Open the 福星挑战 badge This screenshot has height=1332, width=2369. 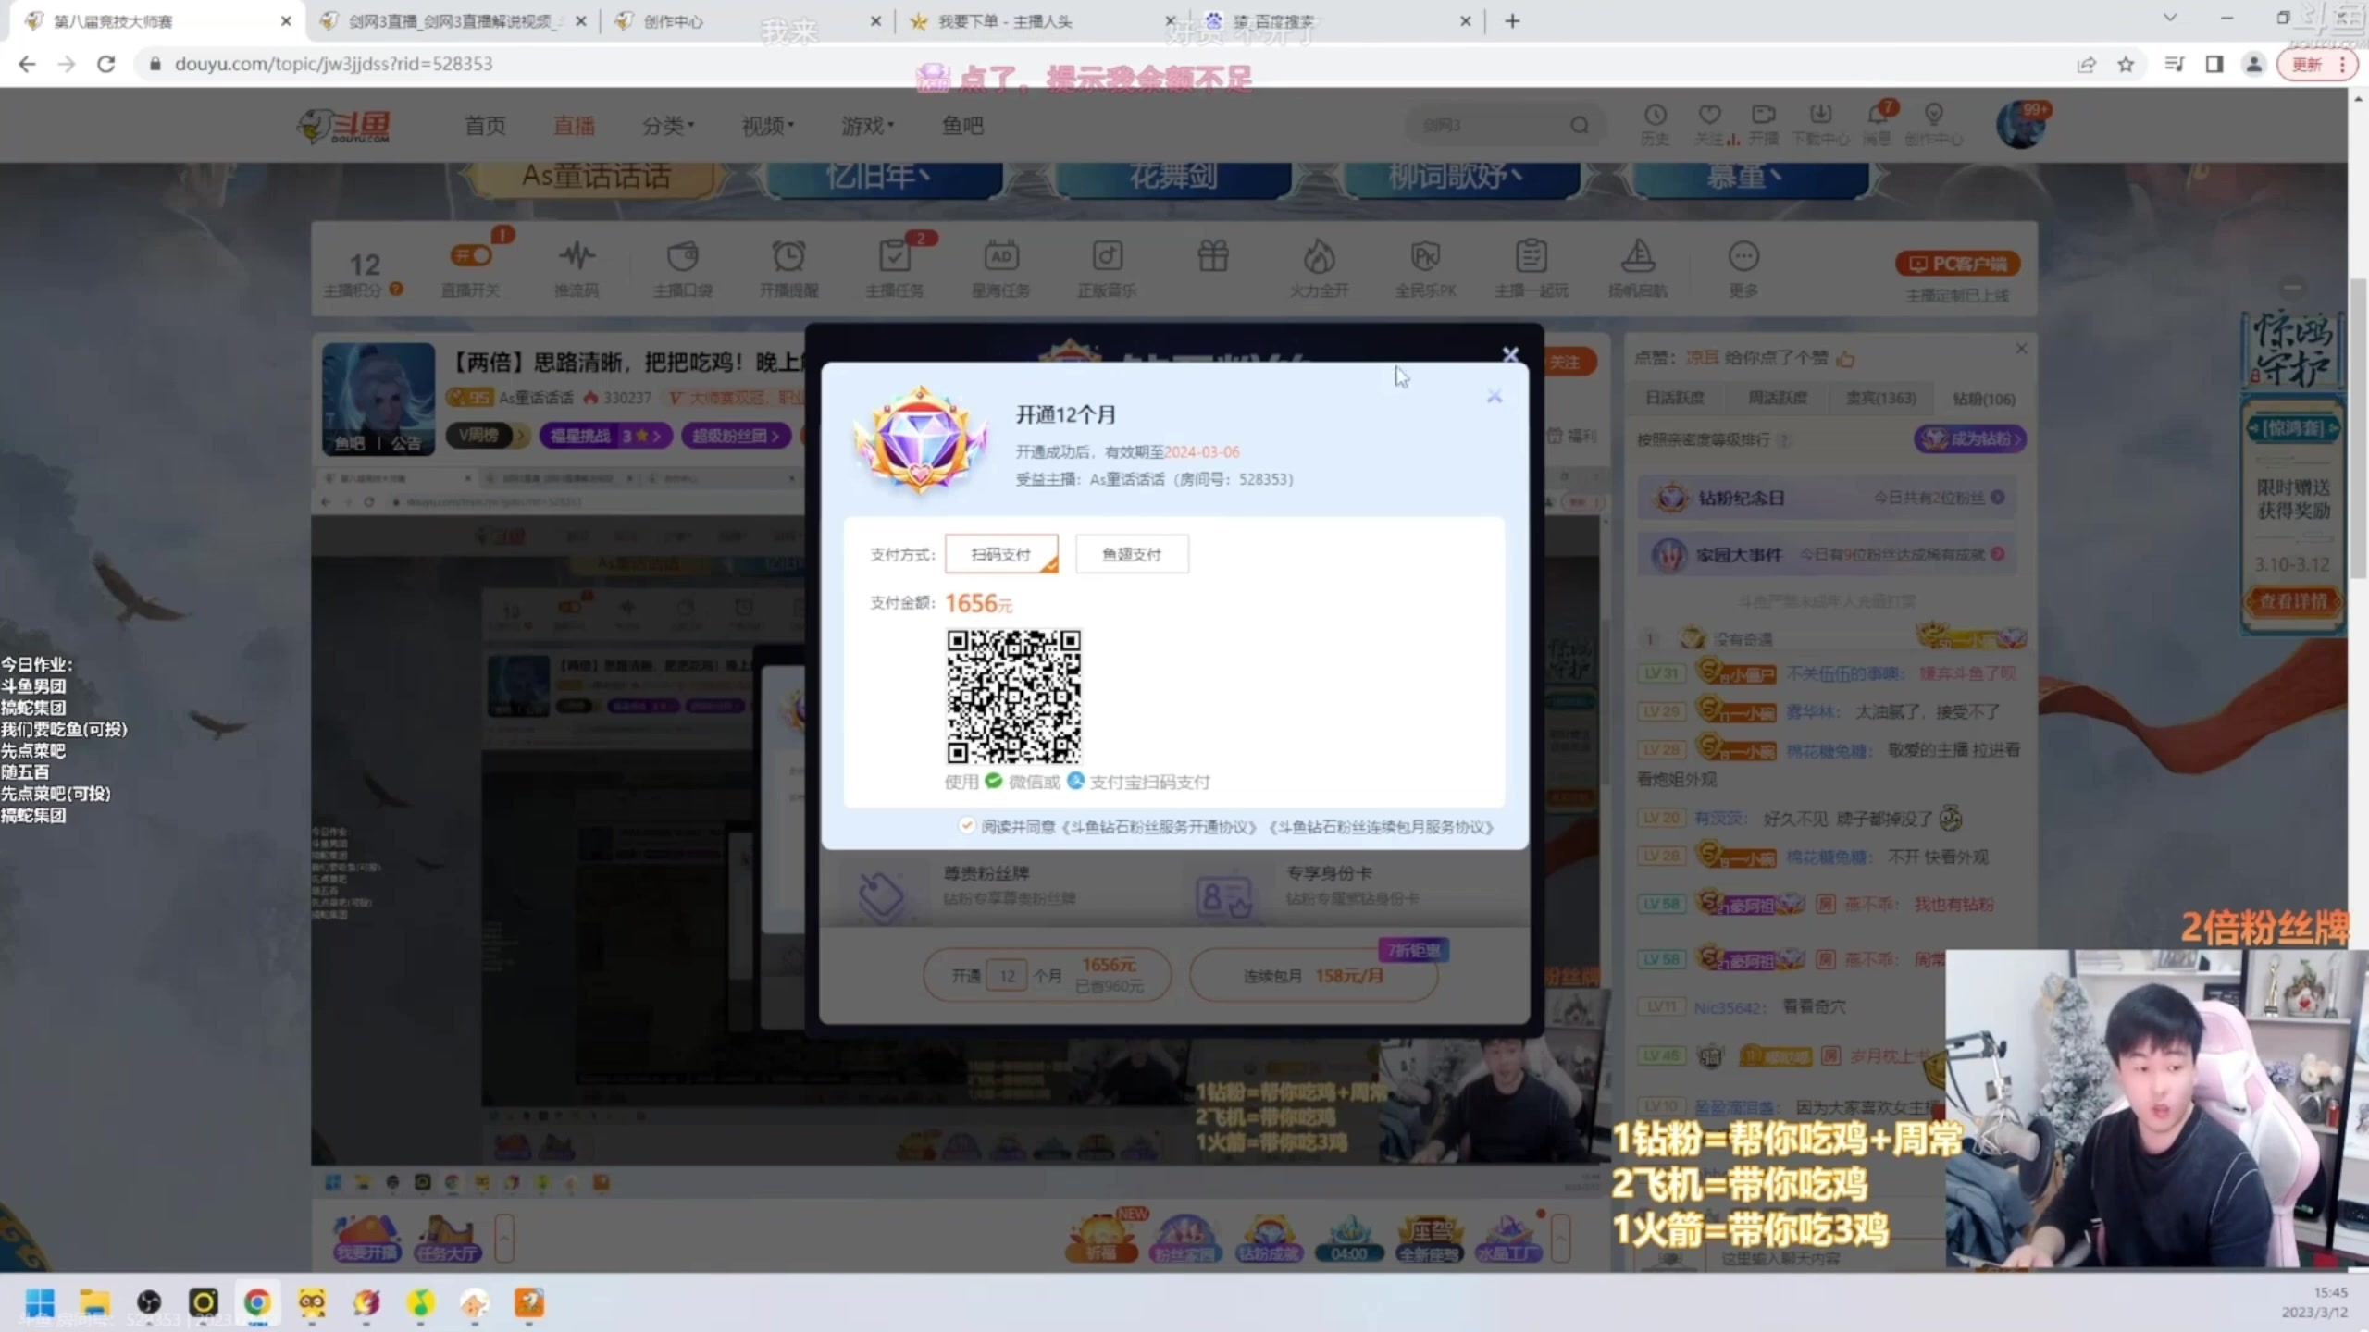[605, 435]
